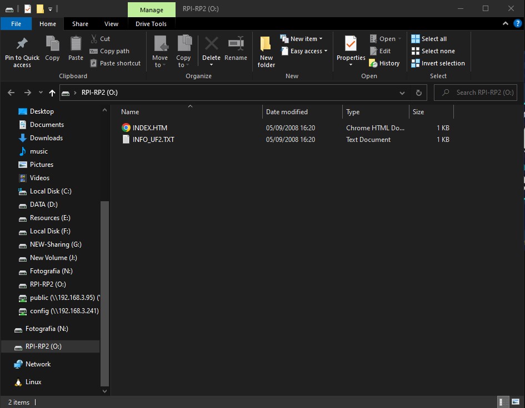Delete the selected item
Image resolution: width=525 pixels, height=408 pixels.
pos(211,51)
